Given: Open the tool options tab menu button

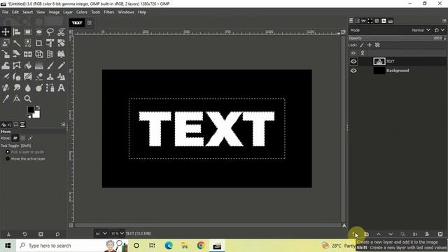Looking at the screenshot, I should click(x=64, y=125).
